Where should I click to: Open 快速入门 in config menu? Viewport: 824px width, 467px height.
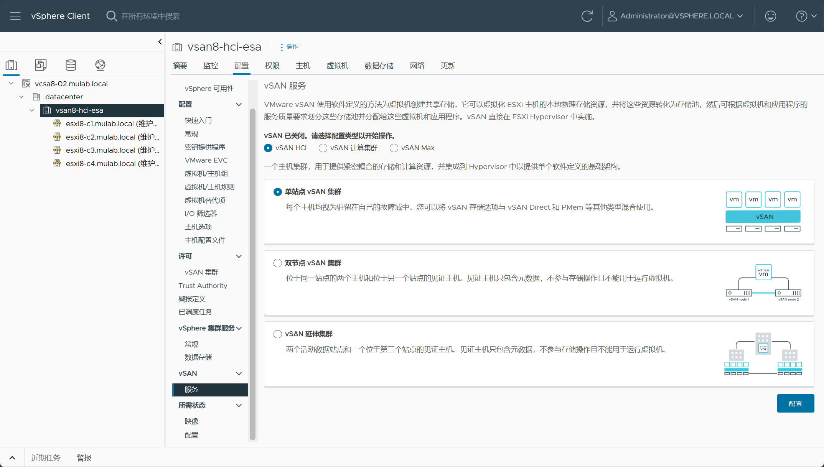[x=198, y=120]
